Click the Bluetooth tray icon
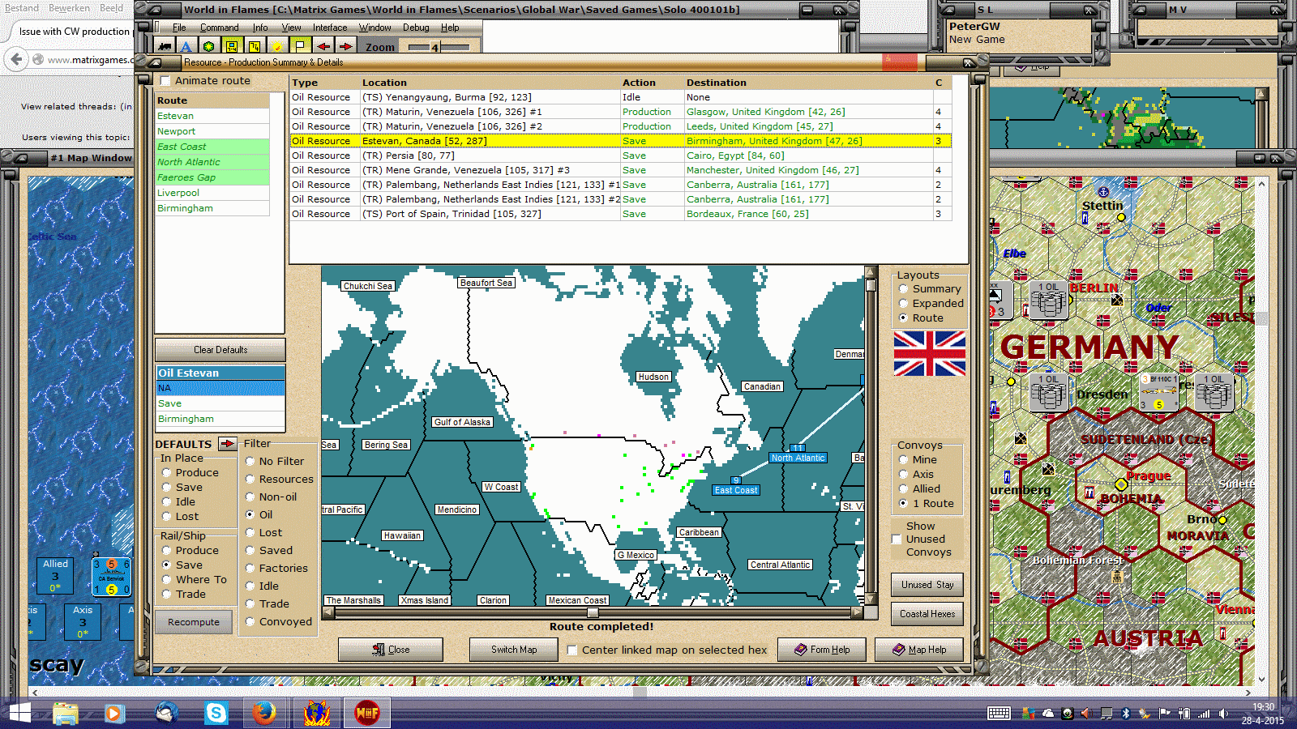Viewport: 1297px width, 729px height. [x=1125, y=714]
